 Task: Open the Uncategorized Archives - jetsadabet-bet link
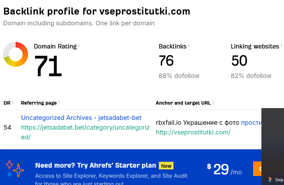coord(81,118)
